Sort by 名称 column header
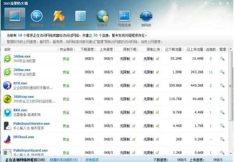The image size is (234, 162). [7, 49]
